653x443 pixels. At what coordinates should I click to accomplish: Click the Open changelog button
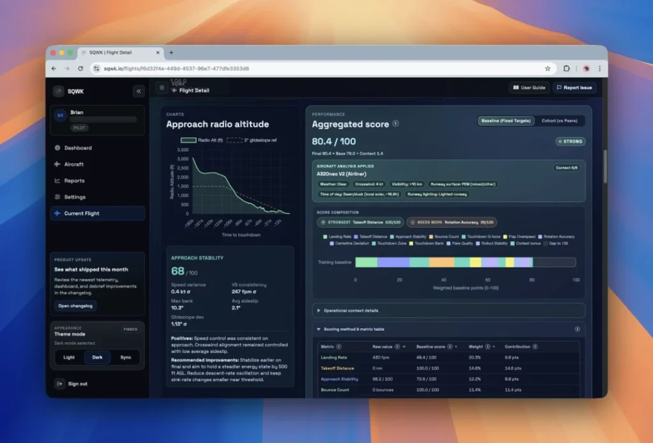75,305
